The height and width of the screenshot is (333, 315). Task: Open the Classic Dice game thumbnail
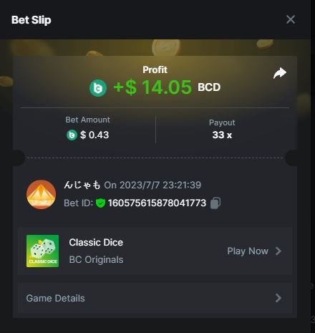coord(42,251)
